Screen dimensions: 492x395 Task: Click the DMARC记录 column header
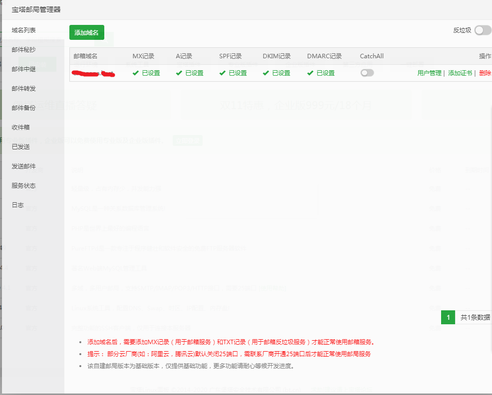pos(324,56)
